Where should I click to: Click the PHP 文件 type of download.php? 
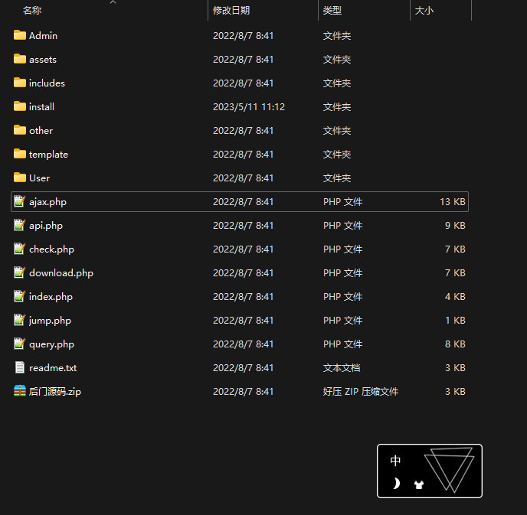342,273
